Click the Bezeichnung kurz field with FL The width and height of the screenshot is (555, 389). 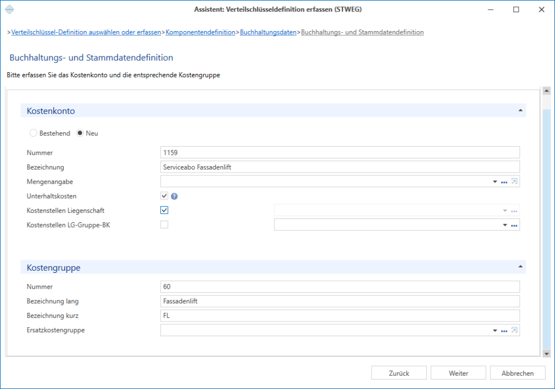coord(340,316)
